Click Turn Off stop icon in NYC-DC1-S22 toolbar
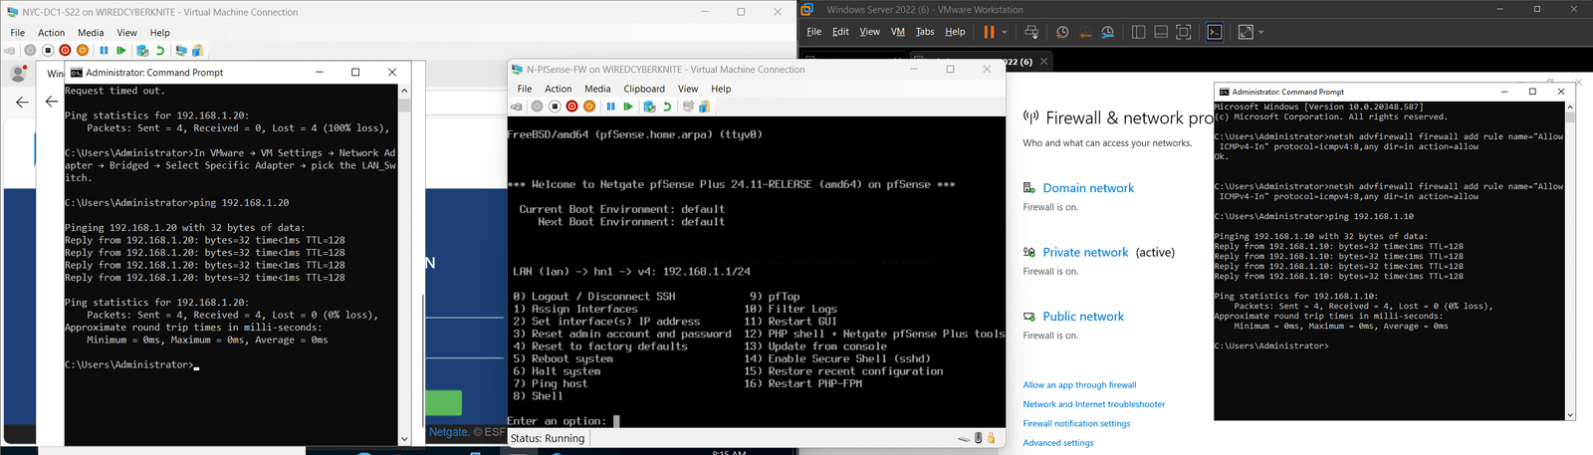 (x=48, y=50)
